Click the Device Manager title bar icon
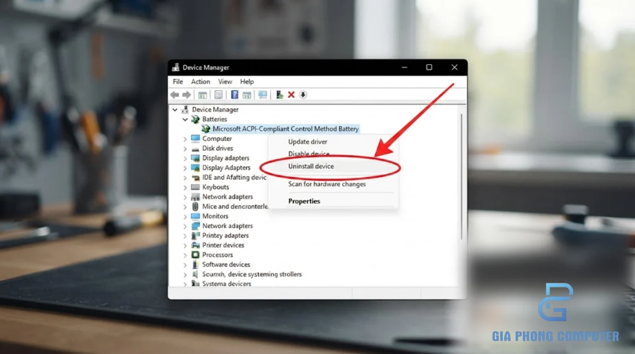The image size is (635, 354). coord(176,68)
